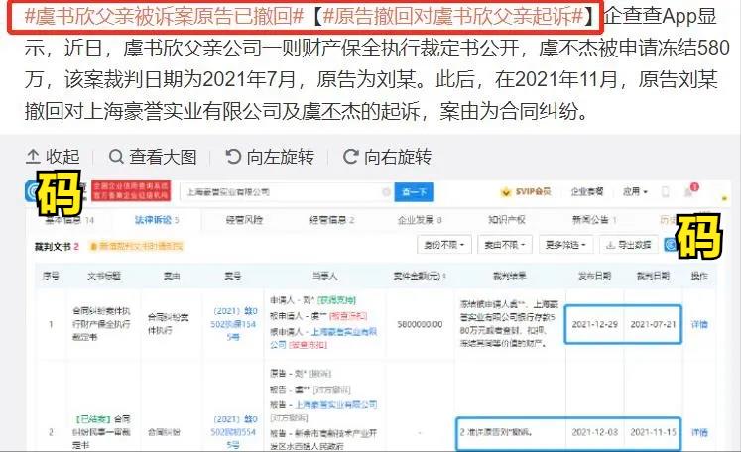Screen dimensions: 741x452
Task: Open 详情 for the 2021-11-15 ruling row
Action: 699,432
